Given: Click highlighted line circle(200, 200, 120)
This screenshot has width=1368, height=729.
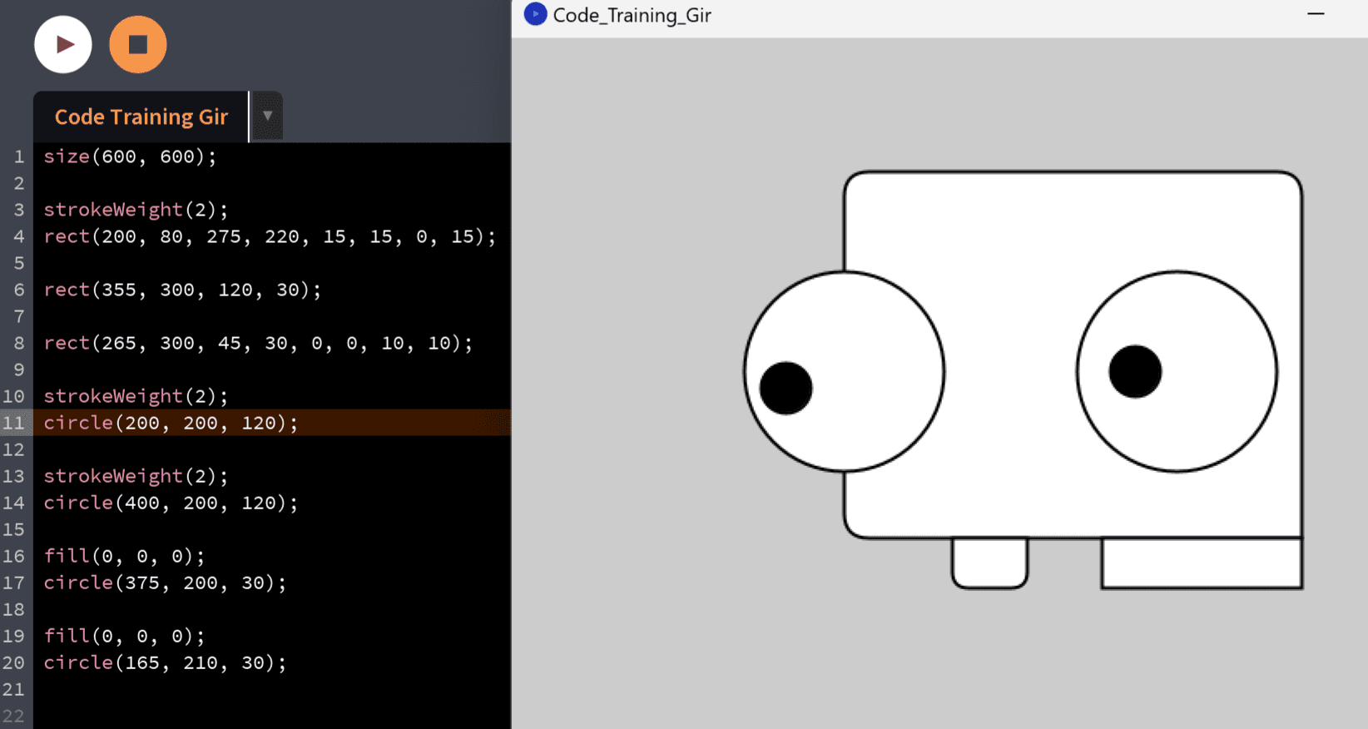Looking at the screenshot, I should pyautogui.click(x=171, y=423).
